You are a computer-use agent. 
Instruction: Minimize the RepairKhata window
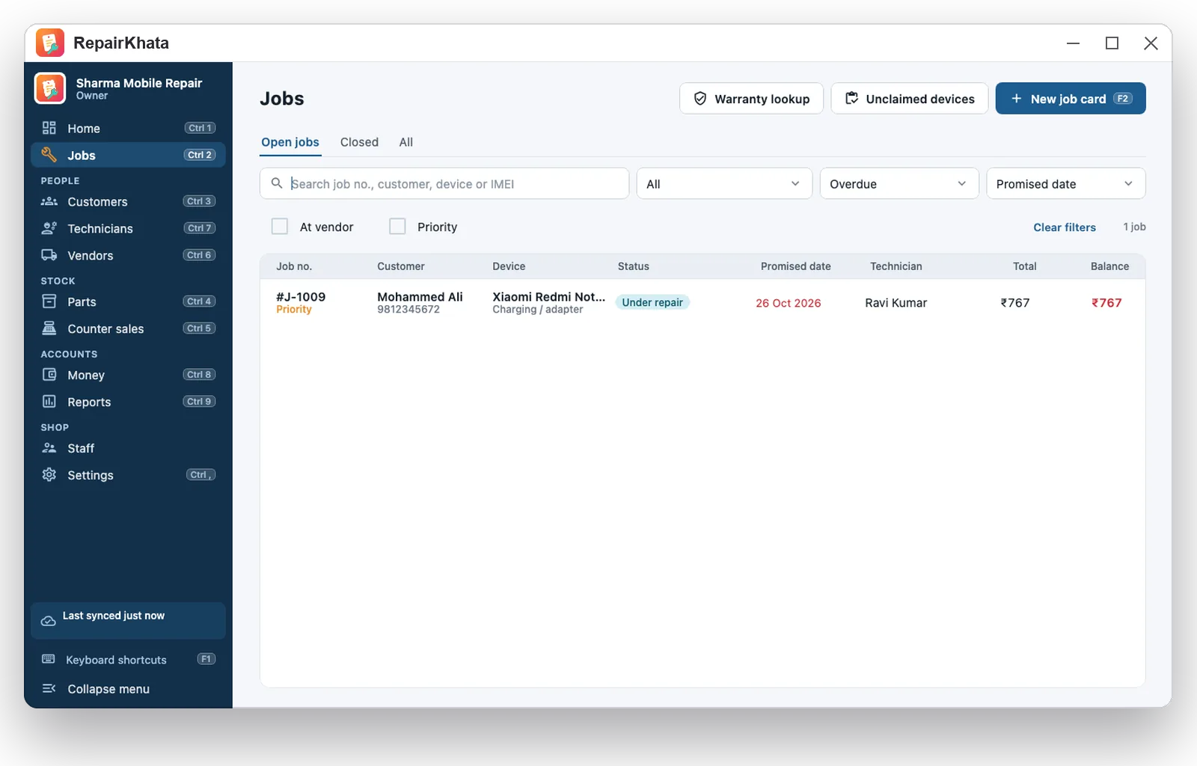click(1073, 43)
